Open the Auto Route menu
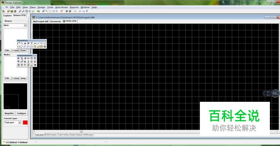The width and height of the screenshot is (280, 146). [62, 7]
